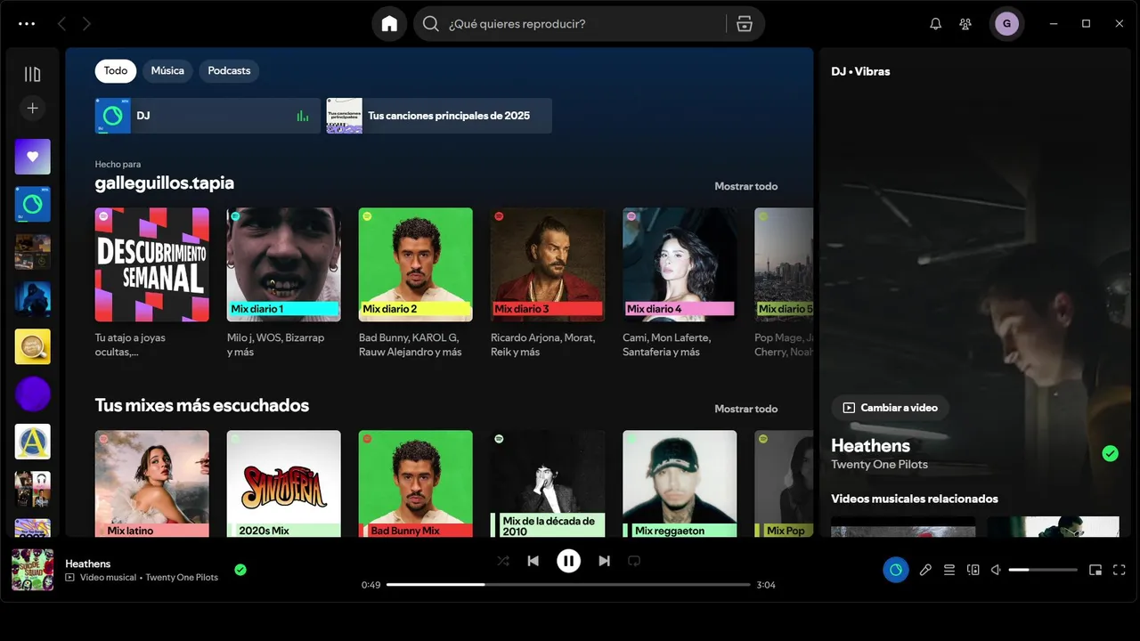The height and width of the screenshot is (641, 1140).
Task: Click Tus mixes más escuchados heading
Action: (202, 406)
